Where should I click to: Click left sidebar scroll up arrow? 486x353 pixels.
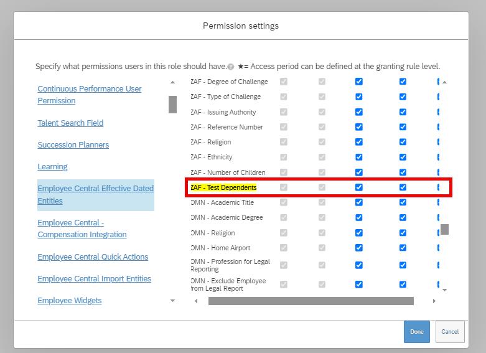pyautogui.click(x=172, y=83)
